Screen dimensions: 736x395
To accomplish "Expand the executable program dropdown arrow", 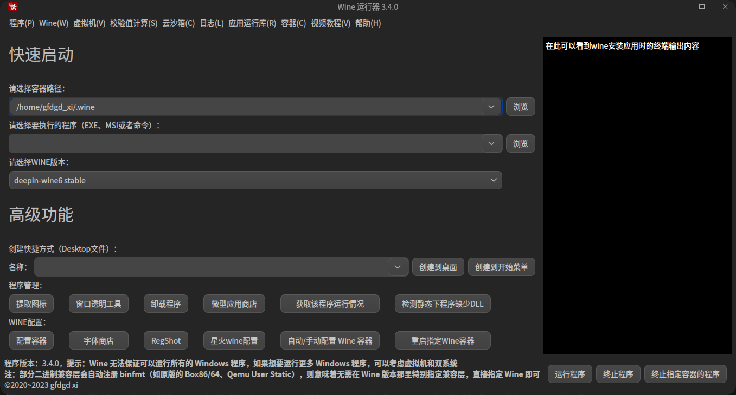I will point(491,143).
